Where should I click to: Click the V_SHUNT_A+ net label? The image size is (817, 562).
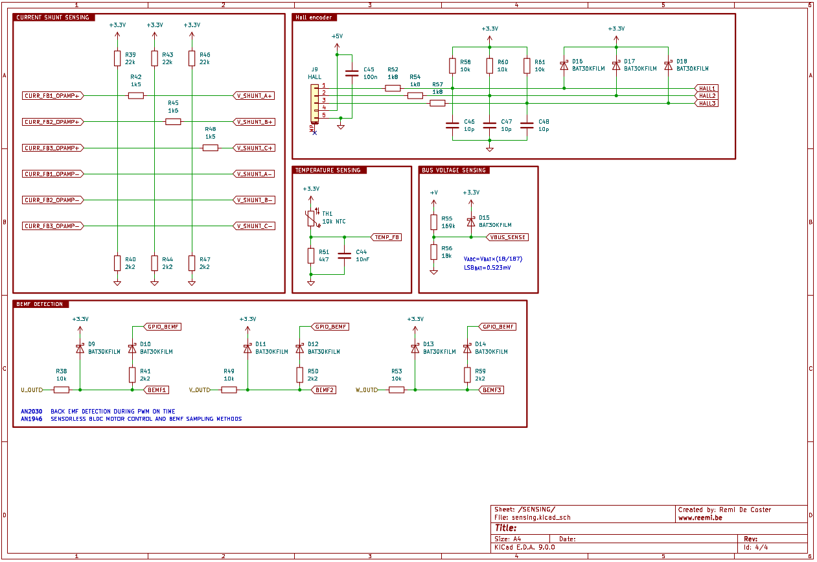point(253,96)
